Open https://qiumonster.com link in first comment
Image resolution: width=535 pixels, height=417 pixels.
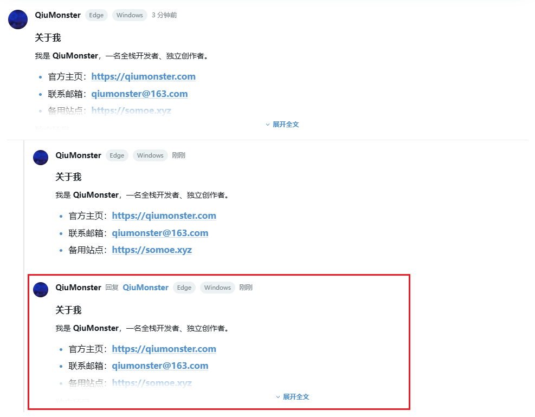[x=143, y=76]
